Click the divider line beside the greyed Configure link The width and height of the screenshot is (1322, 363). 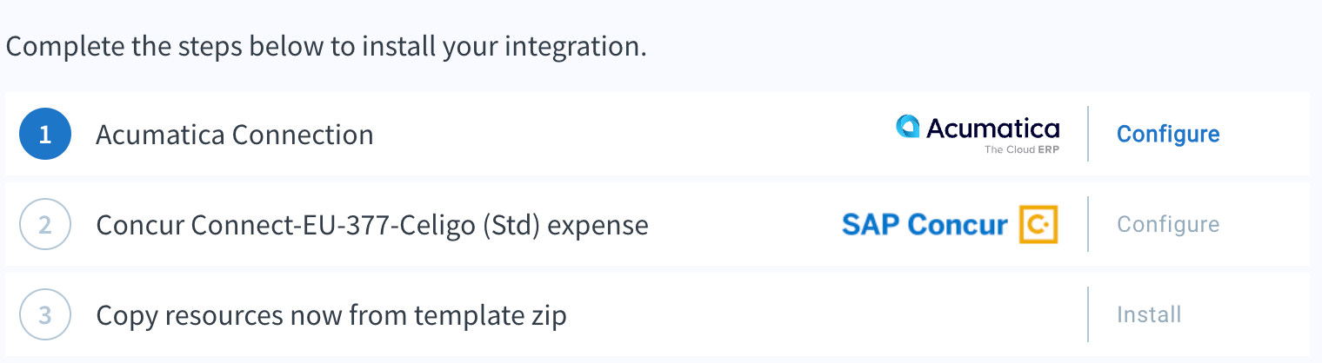coord(1088,224)
